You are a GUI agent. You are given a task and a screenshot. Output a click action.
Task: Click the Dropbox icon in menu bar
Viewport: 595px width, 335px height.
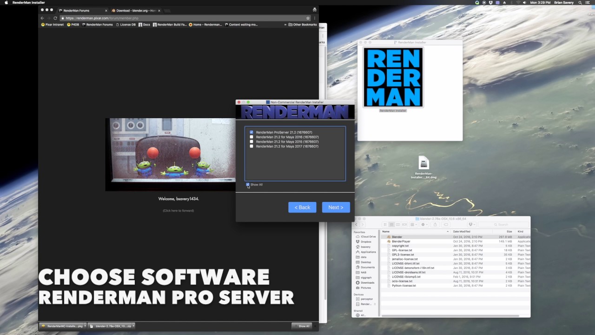[491, 2]
